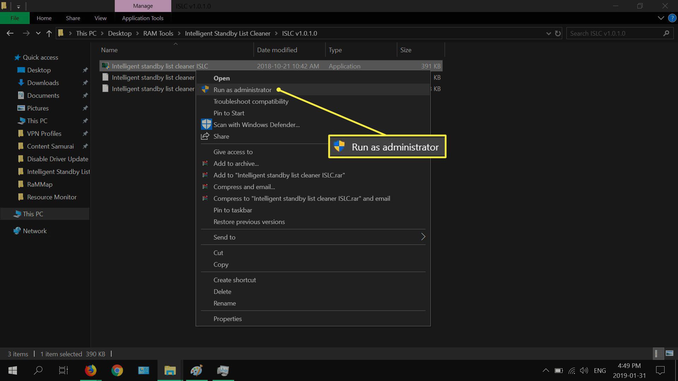Click the search magnifier icon in search box
Image resolution: width=678 pixels, height=381 pixels.
click(666, 33)
